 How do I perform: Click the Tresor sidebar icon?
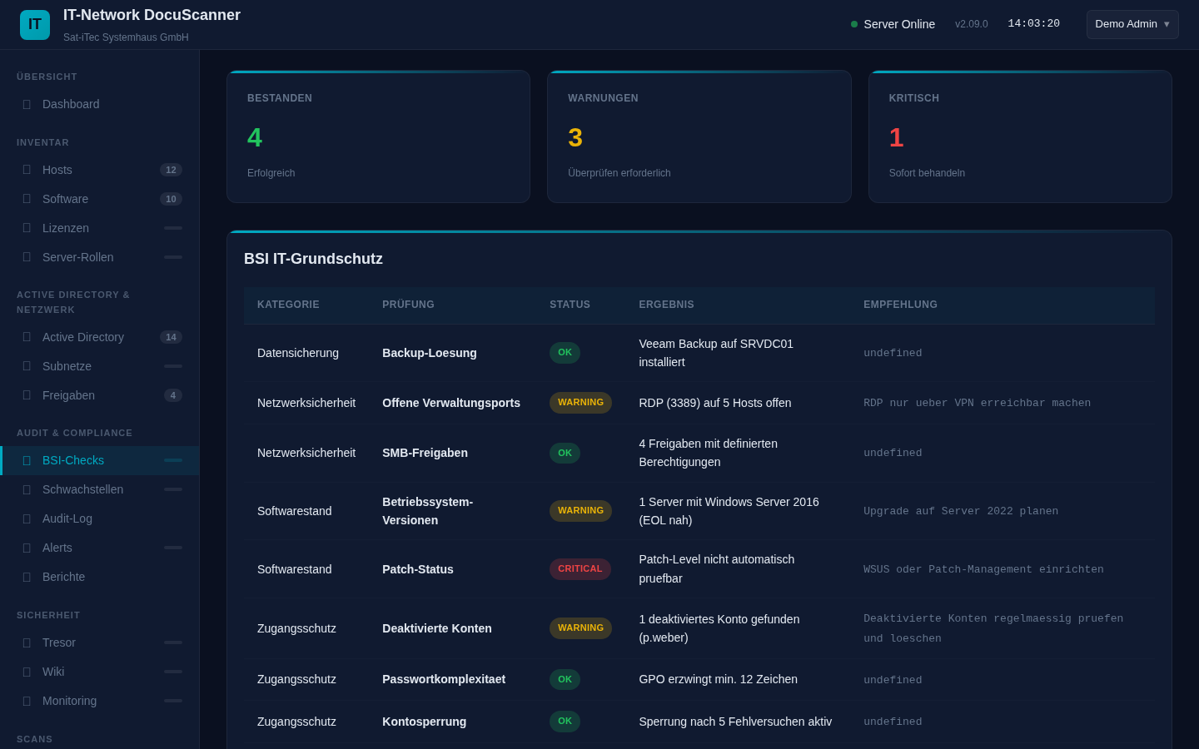(x=27, y=642)
